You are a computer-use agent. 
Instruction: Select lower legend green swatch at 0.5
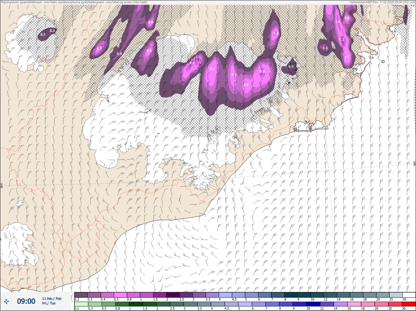coord(108,304)
